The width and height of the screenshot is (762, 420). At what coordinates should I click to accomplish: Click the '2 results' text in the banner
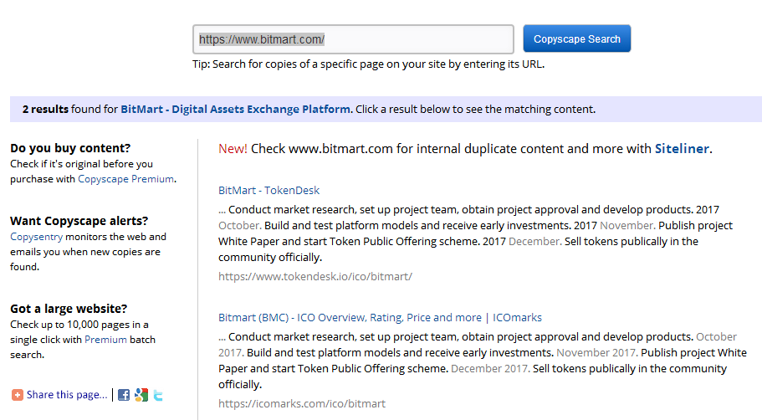[45, 109]
